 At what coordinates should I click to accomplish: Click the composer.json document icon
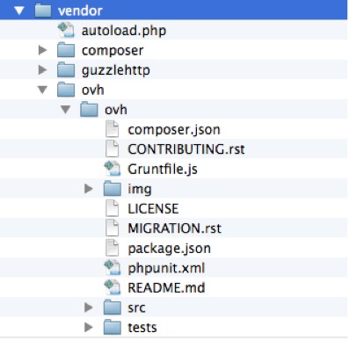point(112,129)
